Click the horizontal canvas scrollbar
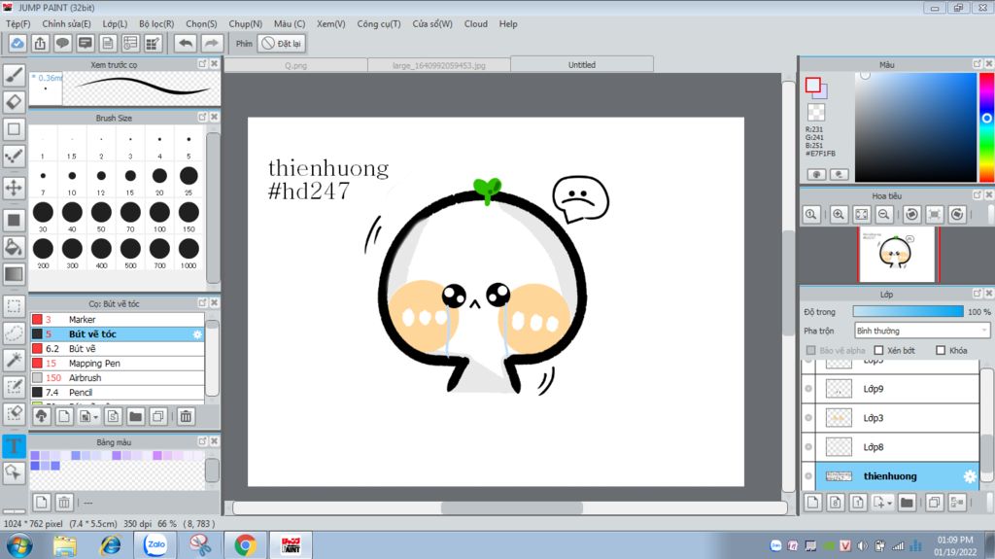Screen dimensions: 995x559 pyautogui.click(x=510, y=507)
